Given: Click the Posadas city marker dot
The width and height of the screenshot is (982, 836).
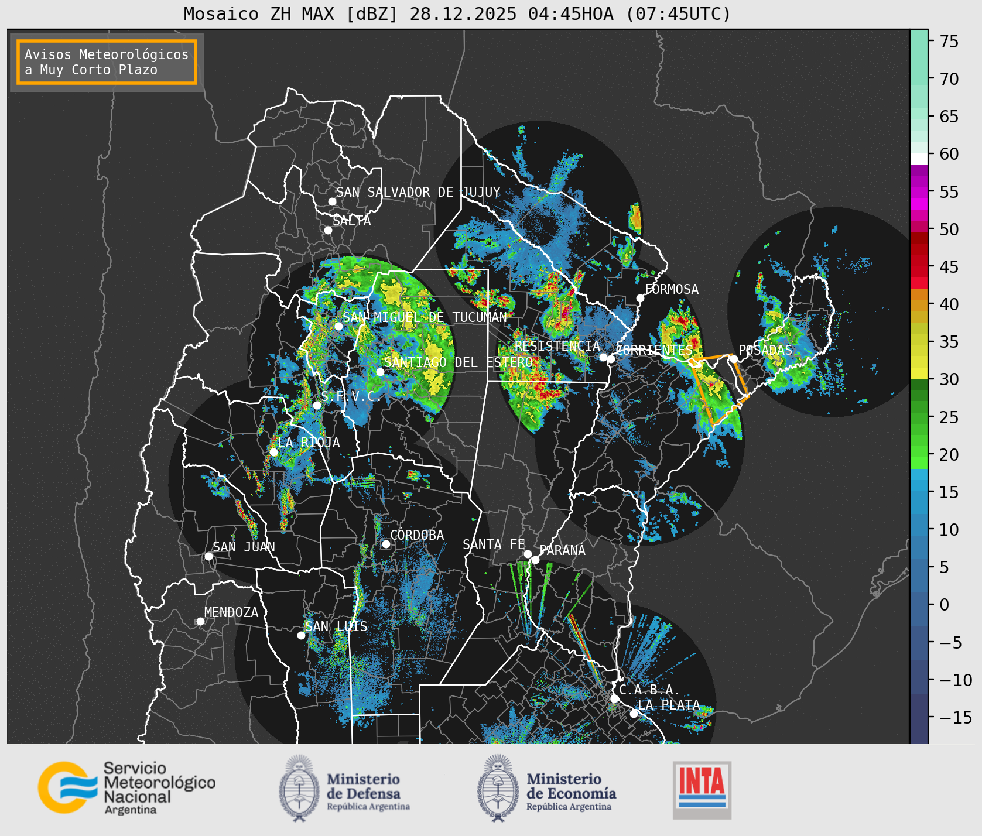Looking at the screenshot, I should tap(734, 359).
